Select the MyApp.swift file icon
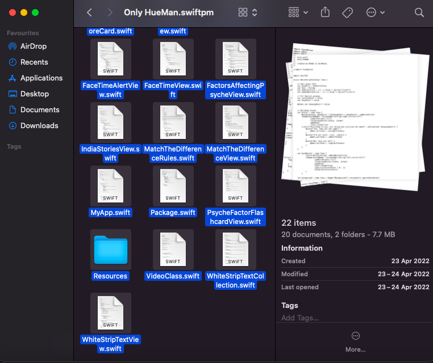 (110, 186)
